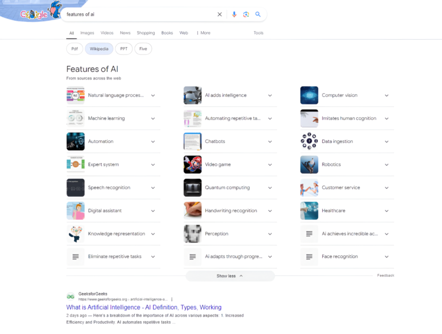Click the Automating repetitive tasks label
Image resolution: width=442 pixels, height=334 pixels.
pos(233,118)
